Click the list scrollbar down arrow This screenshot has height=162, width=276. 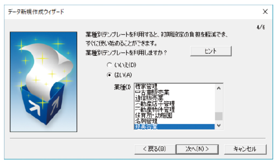[x=219, y=125]
